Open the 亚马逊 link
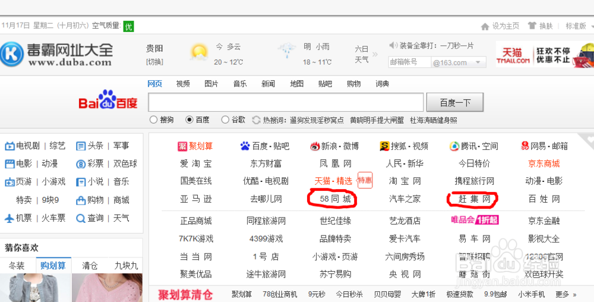The width and height of the screenshot is (594, 302). coord(196,199)
